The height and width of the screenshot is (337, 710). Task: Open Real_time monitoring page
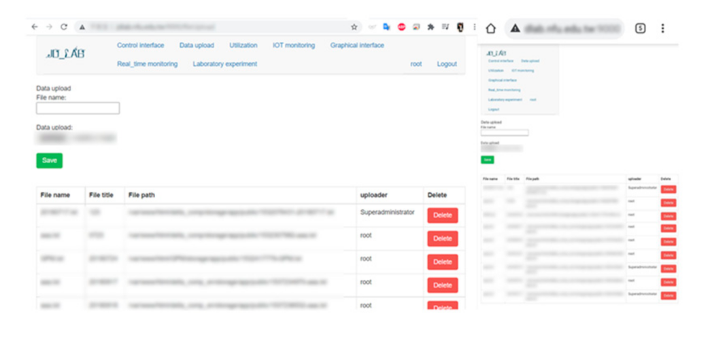[x=147, y=64]
